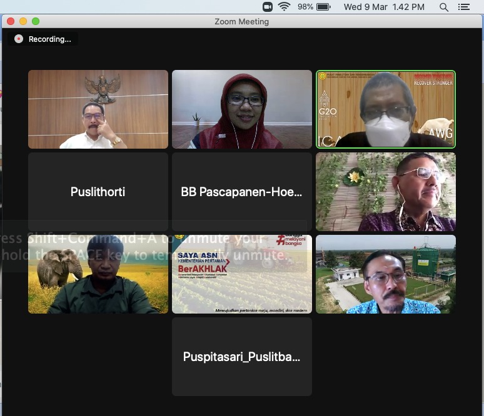Click the Zoom Meeting window title
Image resolution: width=484 pixels, height=416 pixels.
(x=242, y=22)
